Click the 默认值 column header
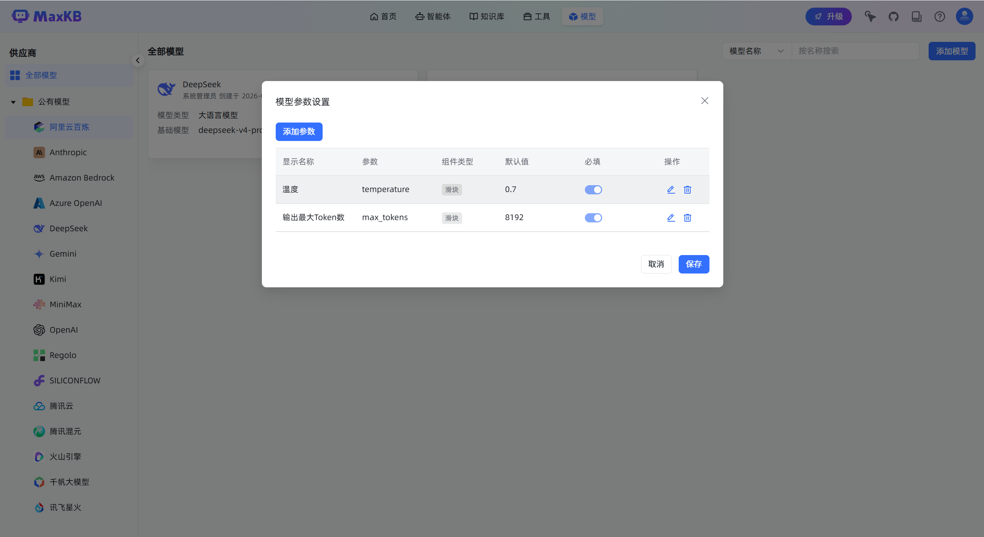 517,162
